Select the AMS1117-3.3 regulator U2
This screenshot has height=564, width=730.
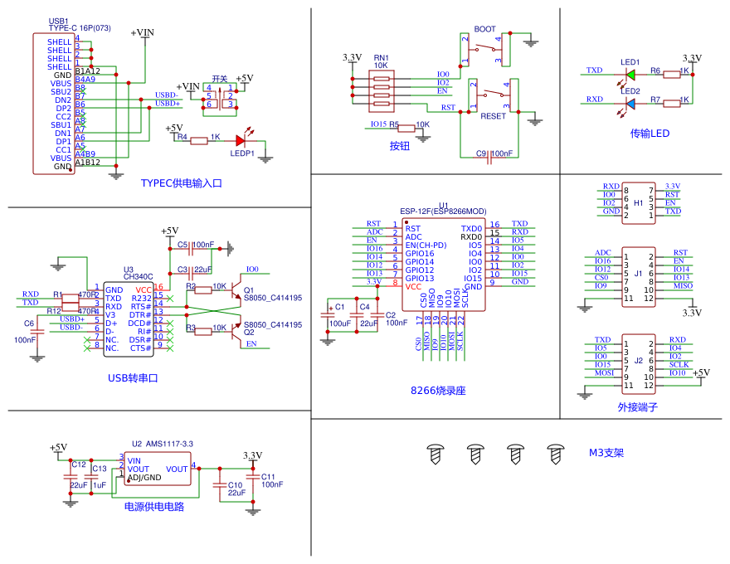pos(158,469)
